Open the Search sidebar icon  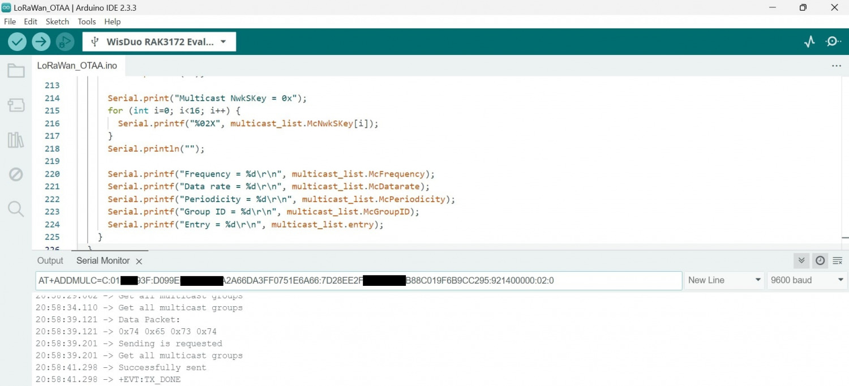(x=15, y=209)
